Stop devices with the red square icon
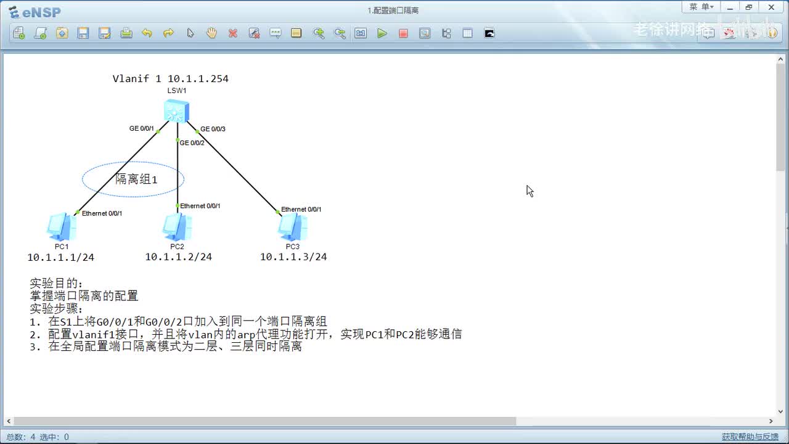This screenshot has height=444, width=789. 403,33
